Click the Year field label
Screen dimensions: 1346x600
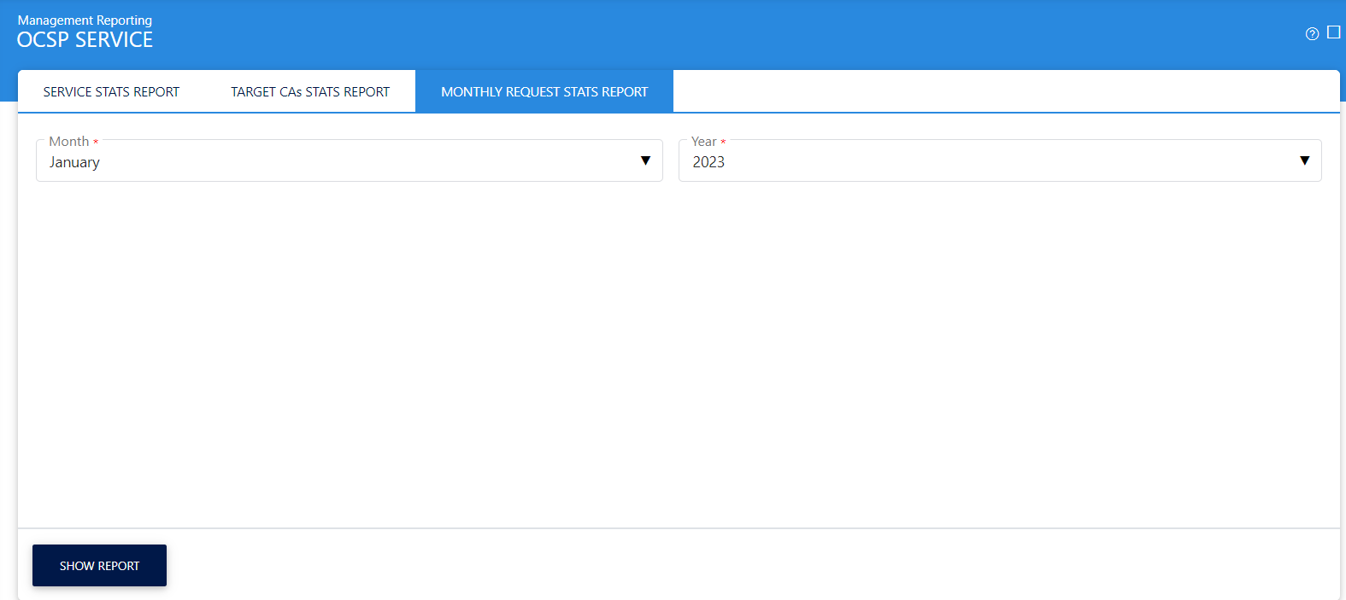tap(703, 142)
